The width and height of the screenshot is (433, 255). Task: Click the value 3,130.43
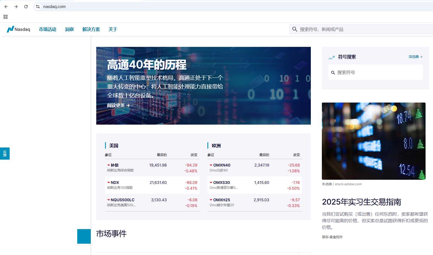tap(159, 200)
